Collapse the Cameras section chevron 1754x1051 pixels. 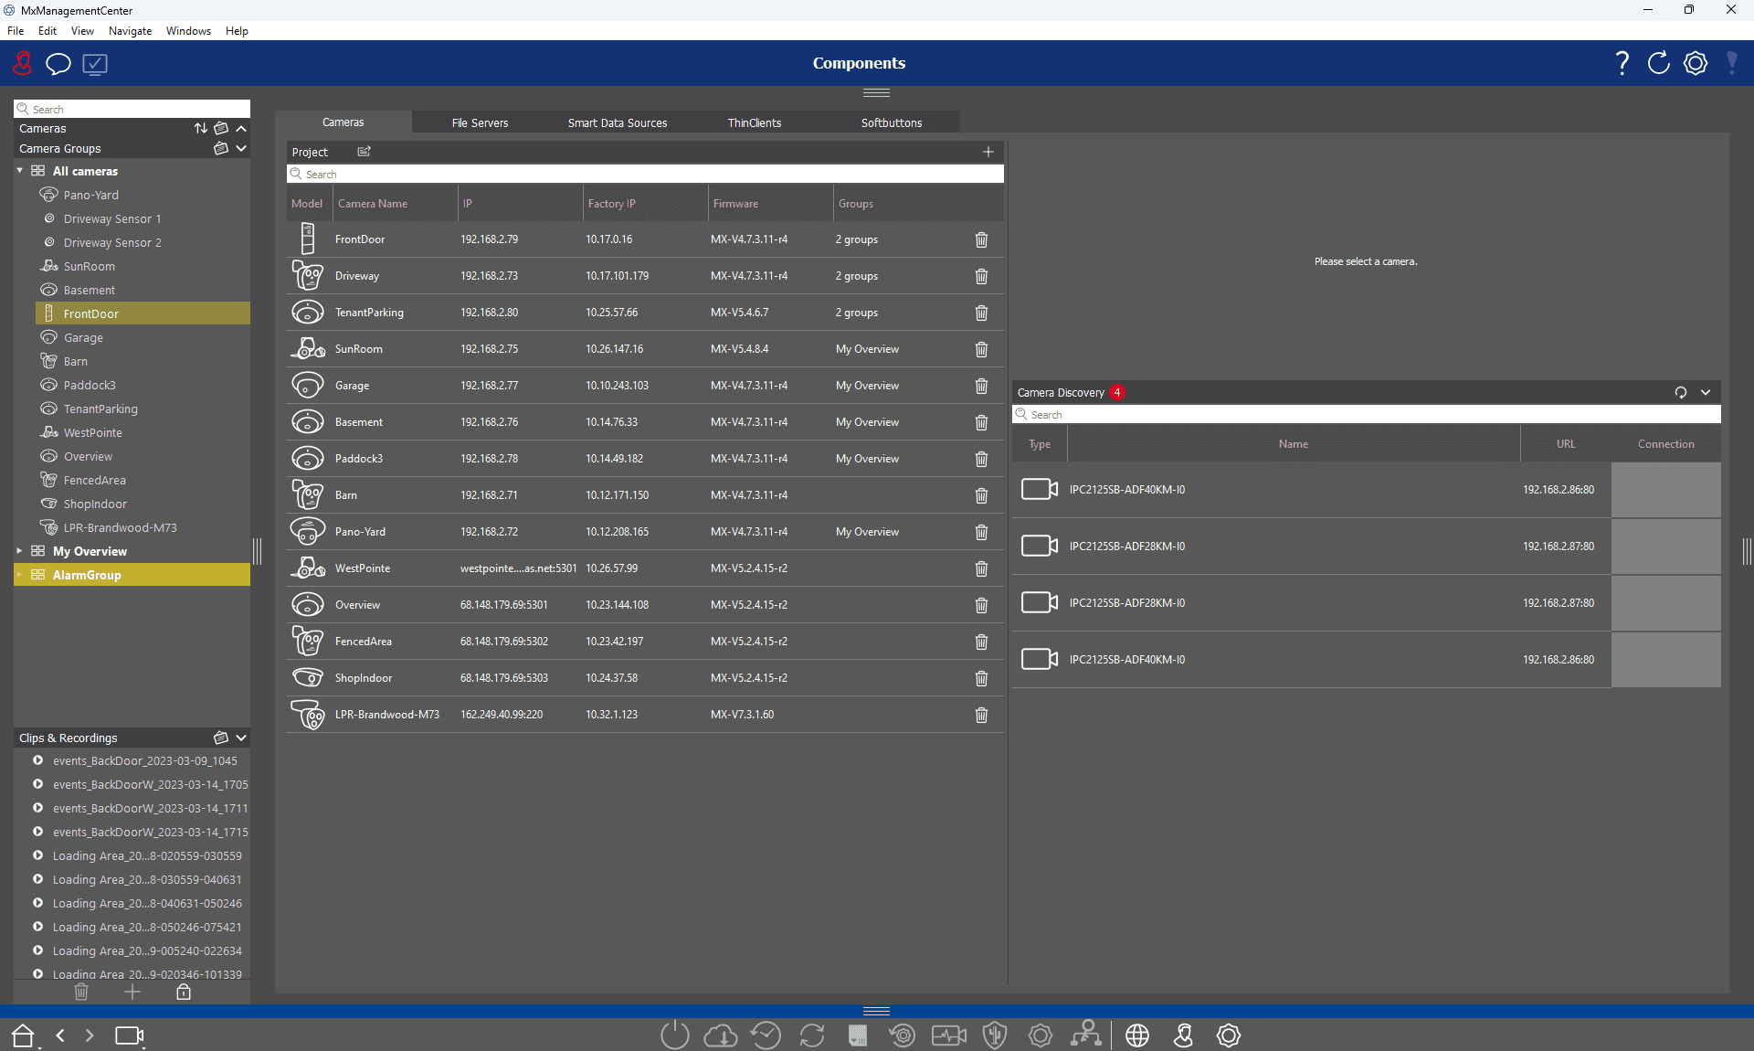pos(241,128)
